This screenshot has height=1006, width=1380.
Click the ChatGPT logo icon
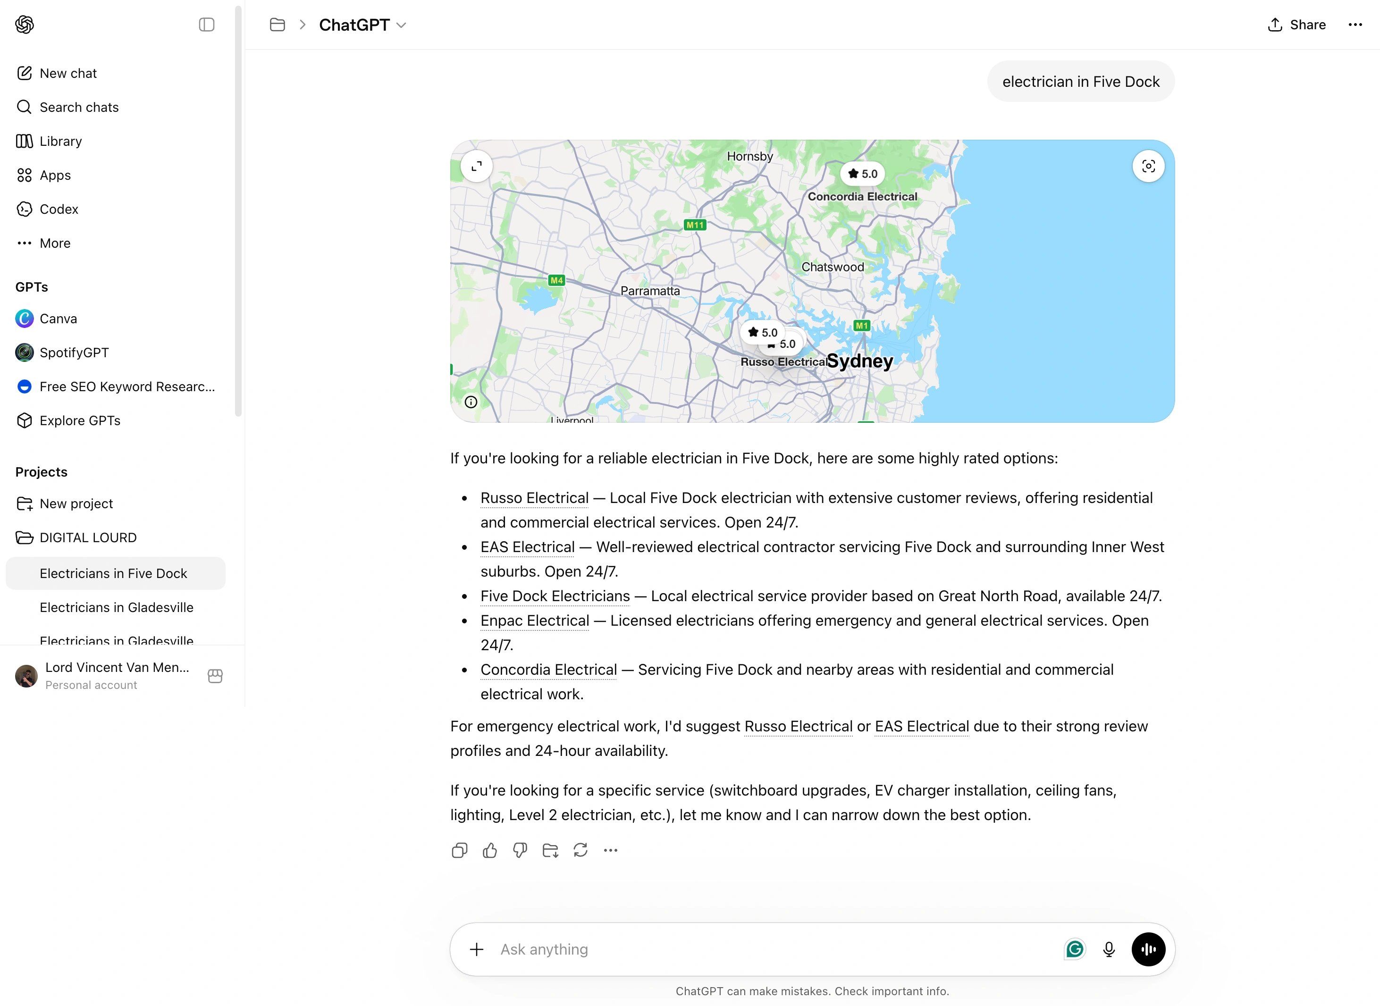pos(25,25)
